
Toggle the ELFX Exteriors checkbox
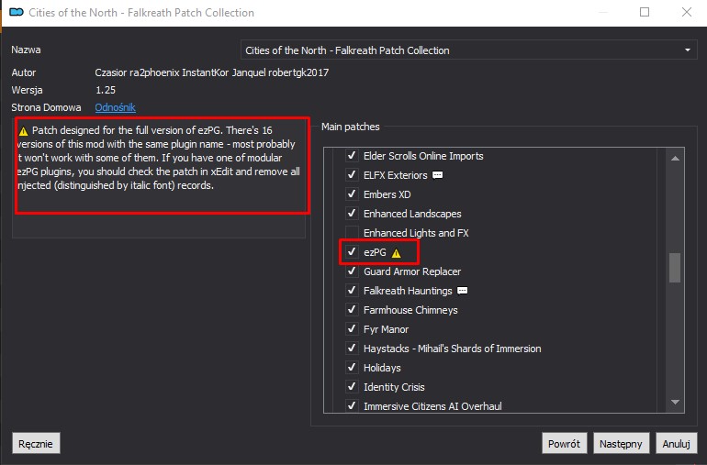coord(352,175)
